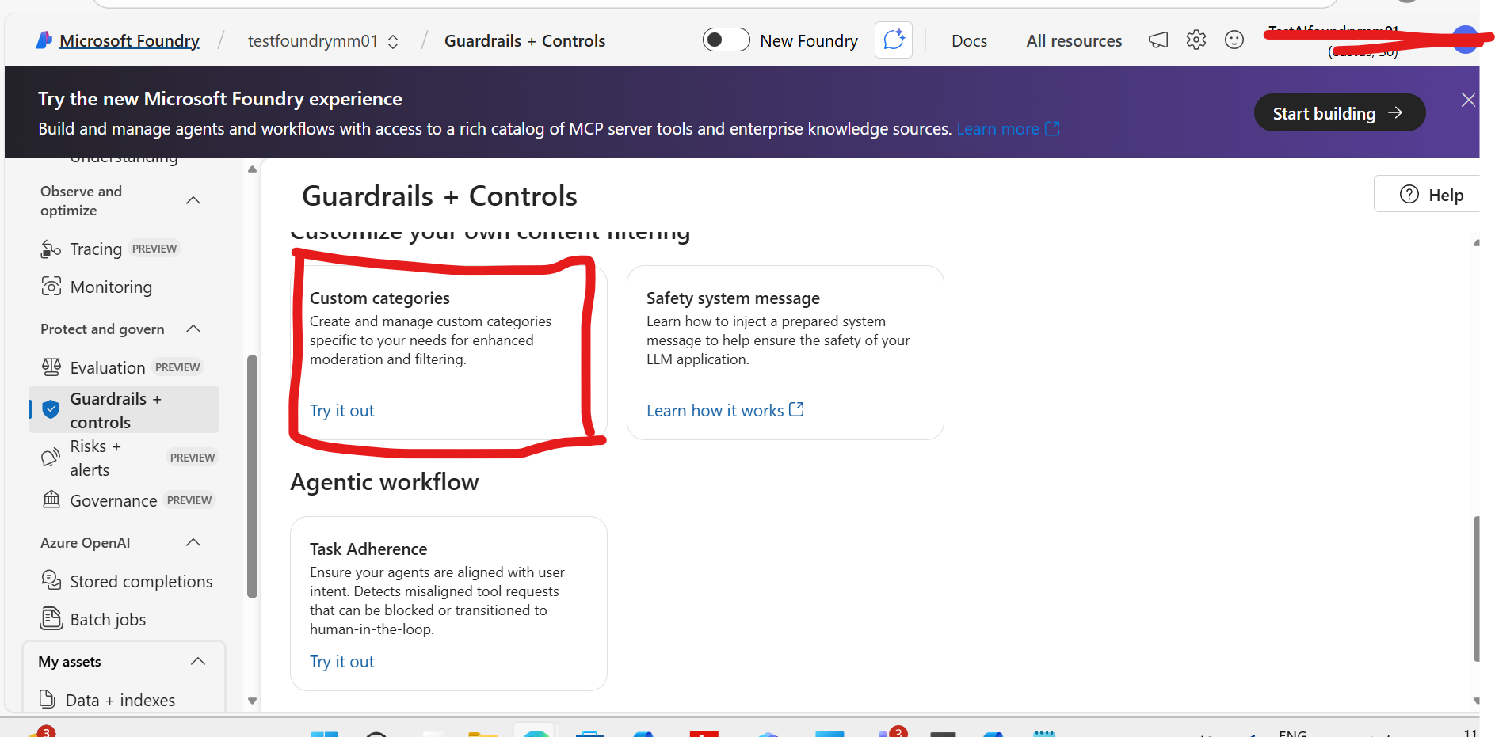
Task: Open Batch jobs in the sidebar
Action: [x=93, y=619]
